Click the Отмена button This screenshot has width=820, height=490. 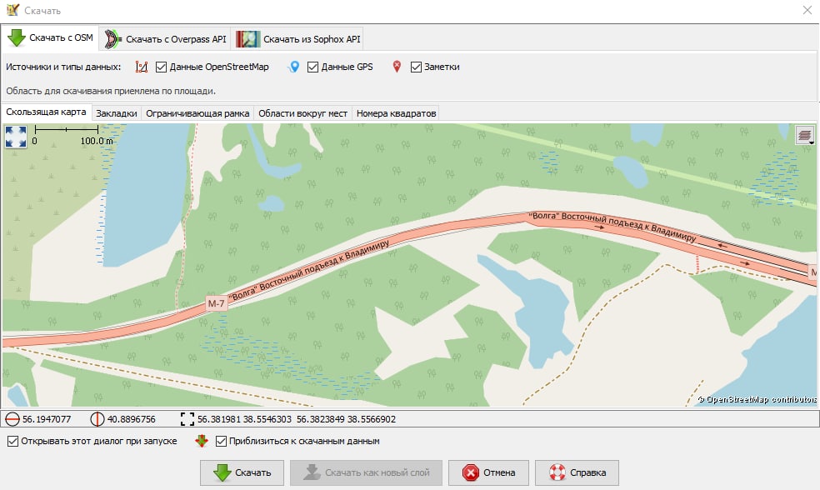pyautogui.click(x=488, y=472)
